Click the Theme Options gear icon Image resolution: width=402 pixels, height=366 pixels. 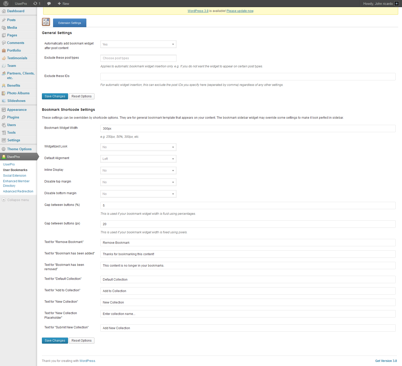[4, 149]
